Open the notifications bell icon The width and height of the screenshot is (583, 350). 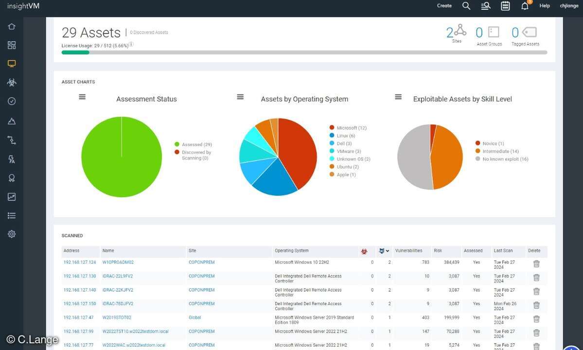pyautogui.click(x=525, y=6)
